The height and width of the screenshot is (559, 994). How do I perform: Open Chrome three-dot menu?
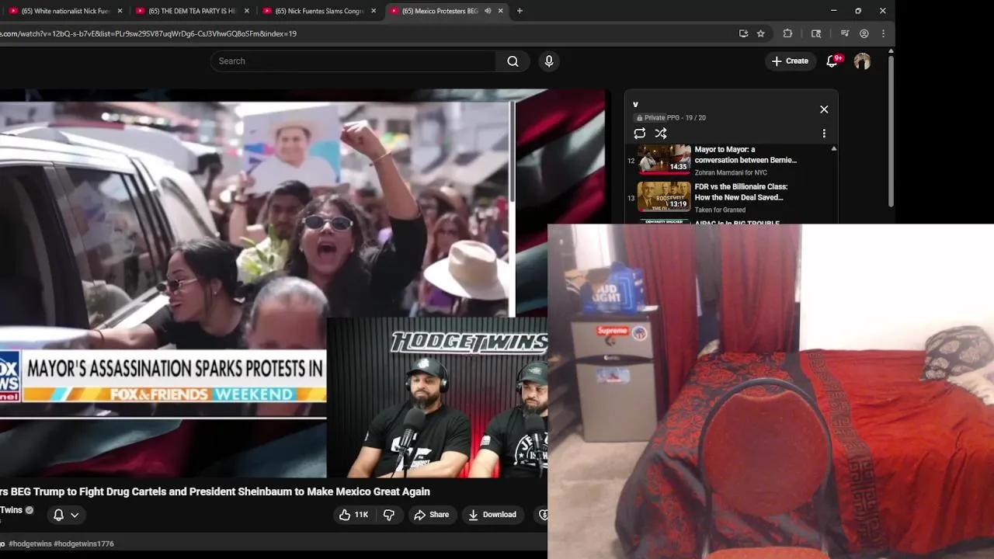tap(884, 33)
